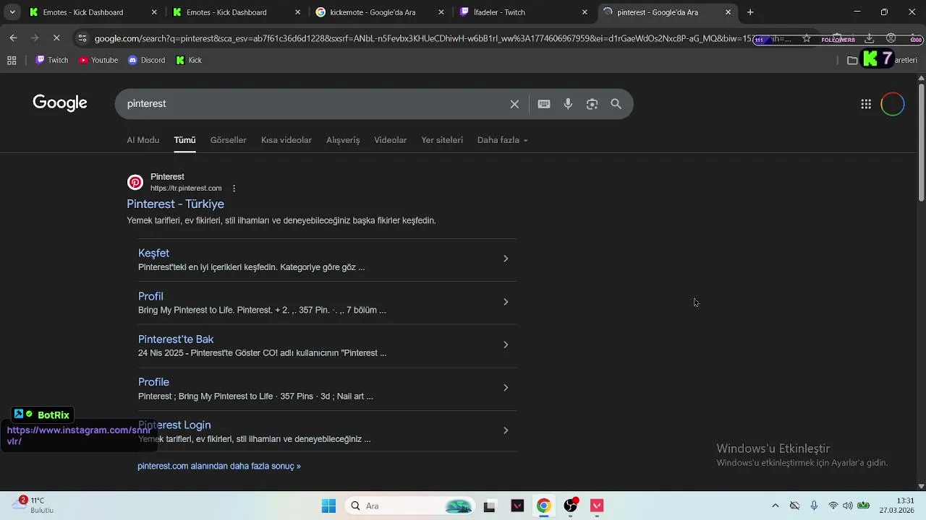
Task: Click the page vertical scrollbar thumb
Action: (921, 141)
